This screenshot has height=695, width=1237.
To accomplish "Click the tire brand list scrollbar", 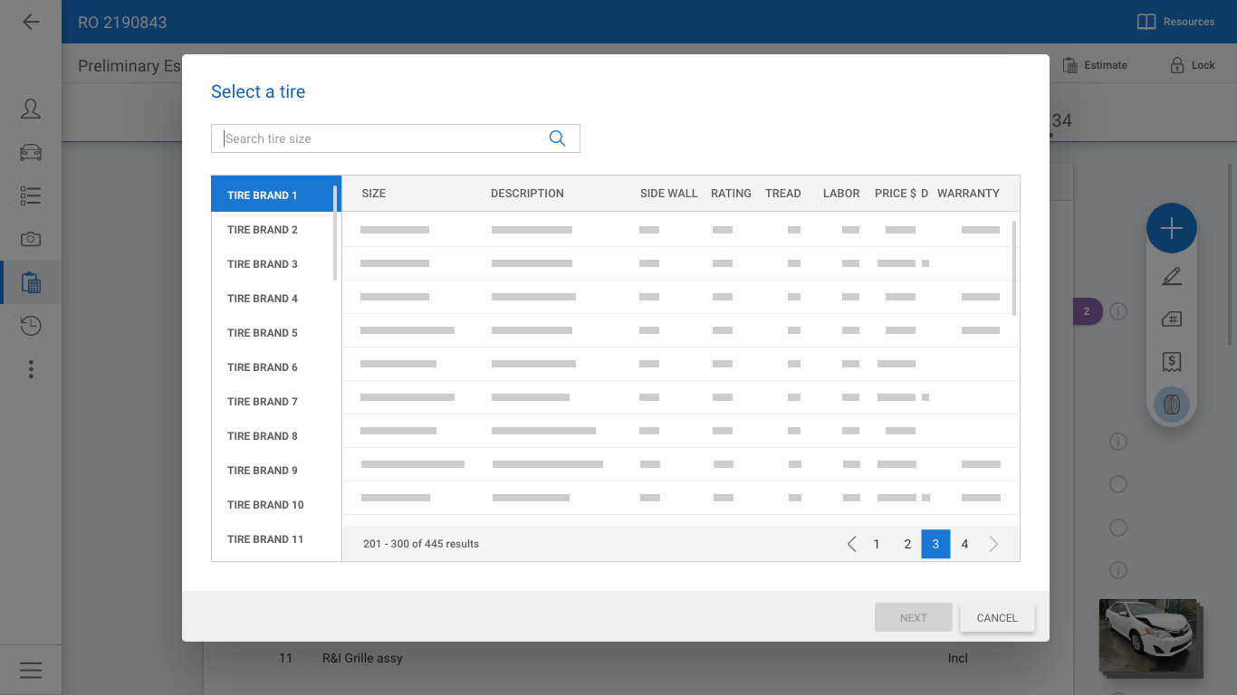I will click(335, 233).
